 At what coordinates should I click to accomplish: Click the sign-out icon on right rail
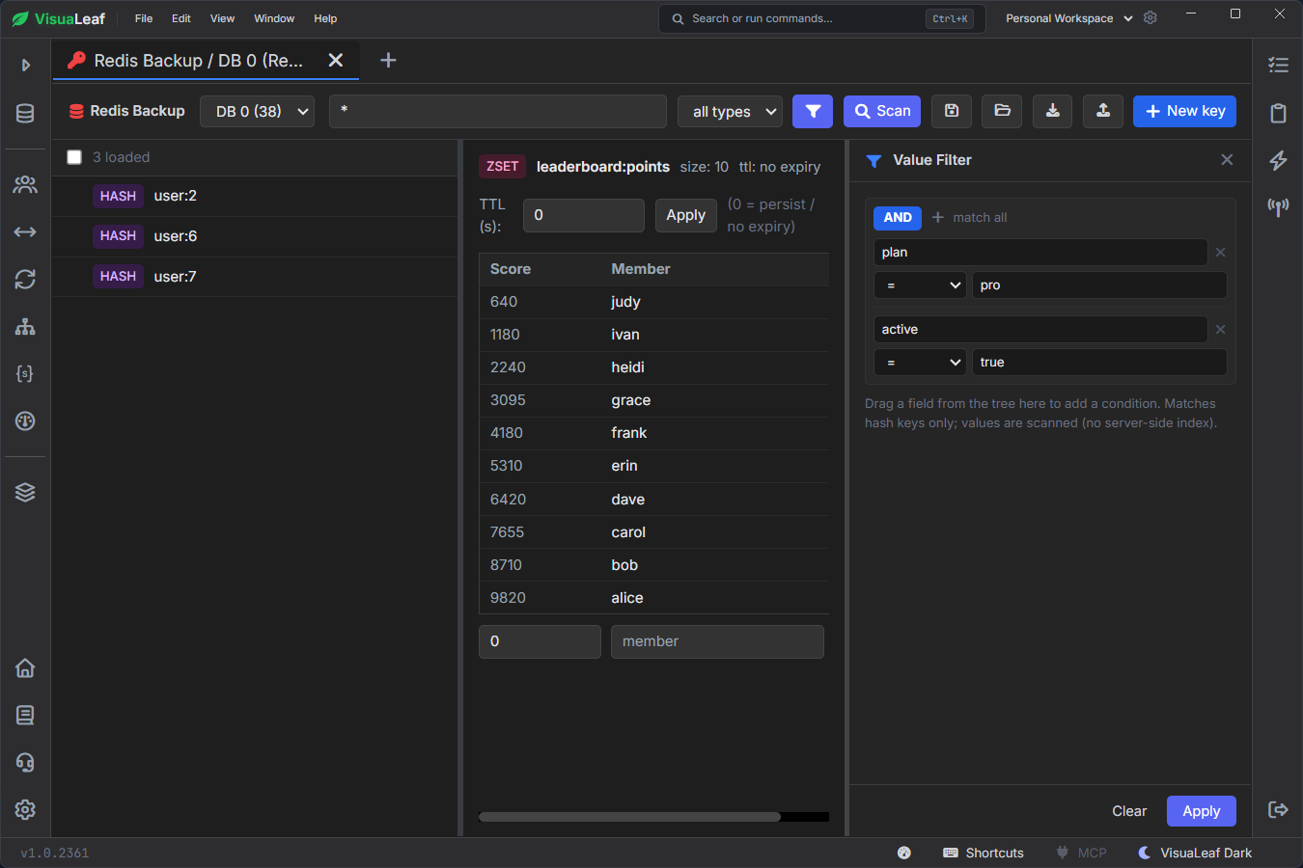coord(1278,809)
